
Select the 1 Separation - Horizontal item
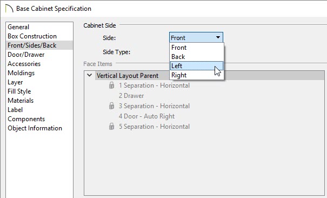point(154,85)
